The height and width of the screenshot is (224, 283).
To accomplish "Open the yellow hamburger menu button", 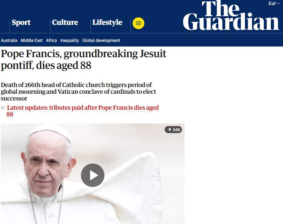I will tap(138, 23).
